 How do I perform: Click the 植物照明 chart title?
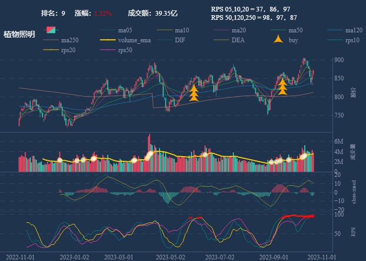(x=19, y=34)
